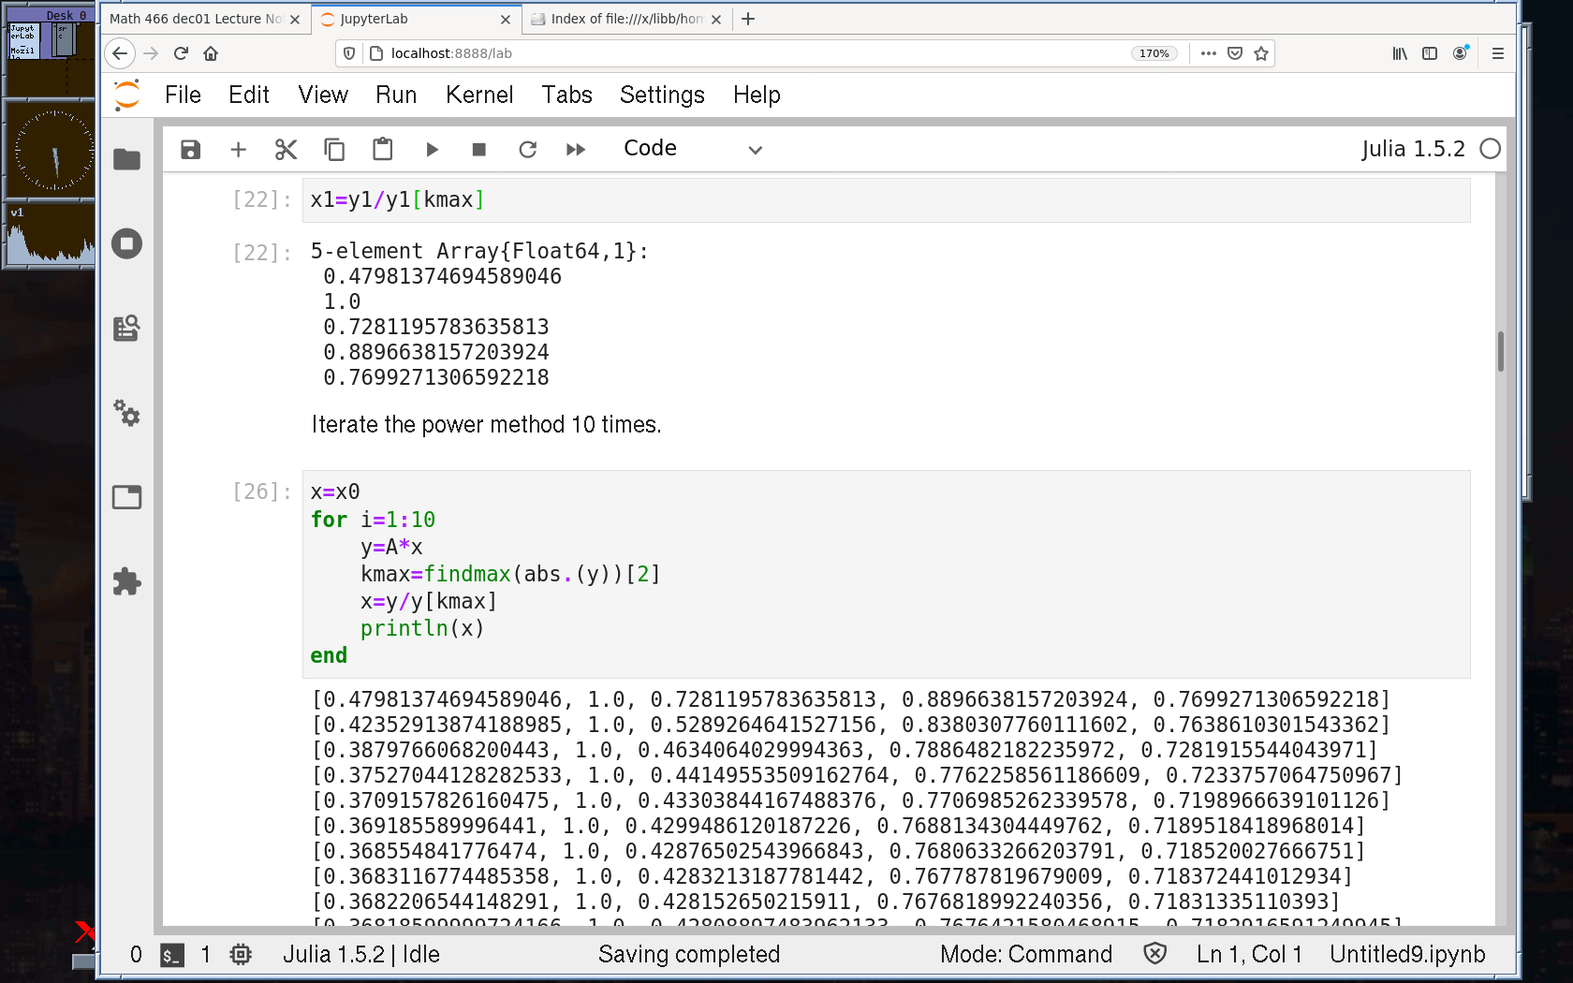Toggle the Firefox sidebar view
Viewport: 1573px width, 983px height.
coord(1429,53)
